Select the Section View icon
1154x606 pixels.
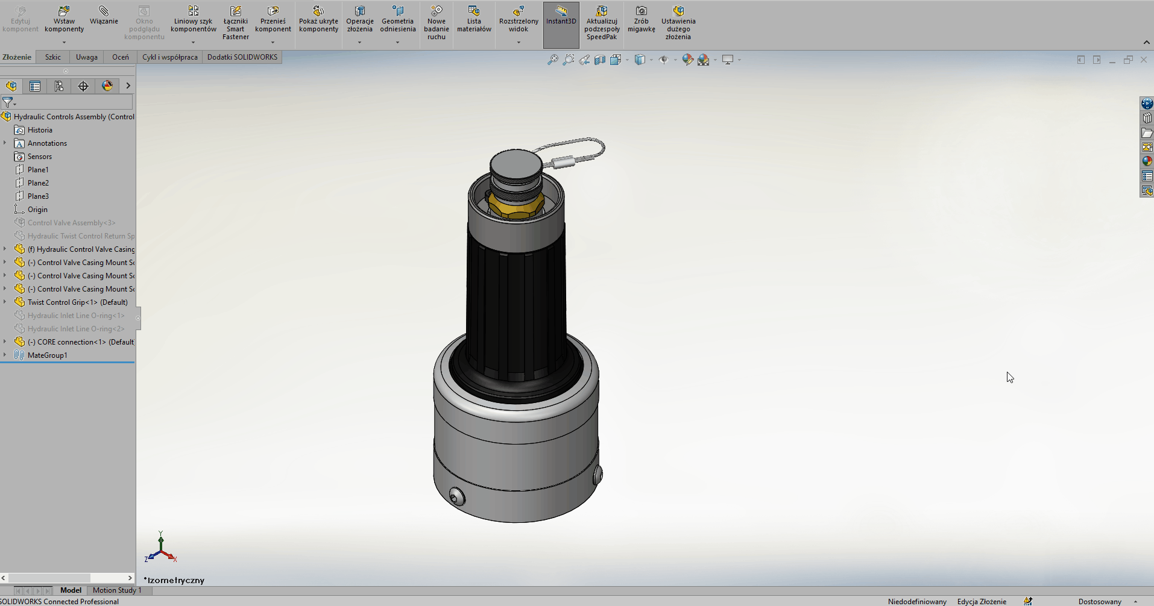point(600,60)
